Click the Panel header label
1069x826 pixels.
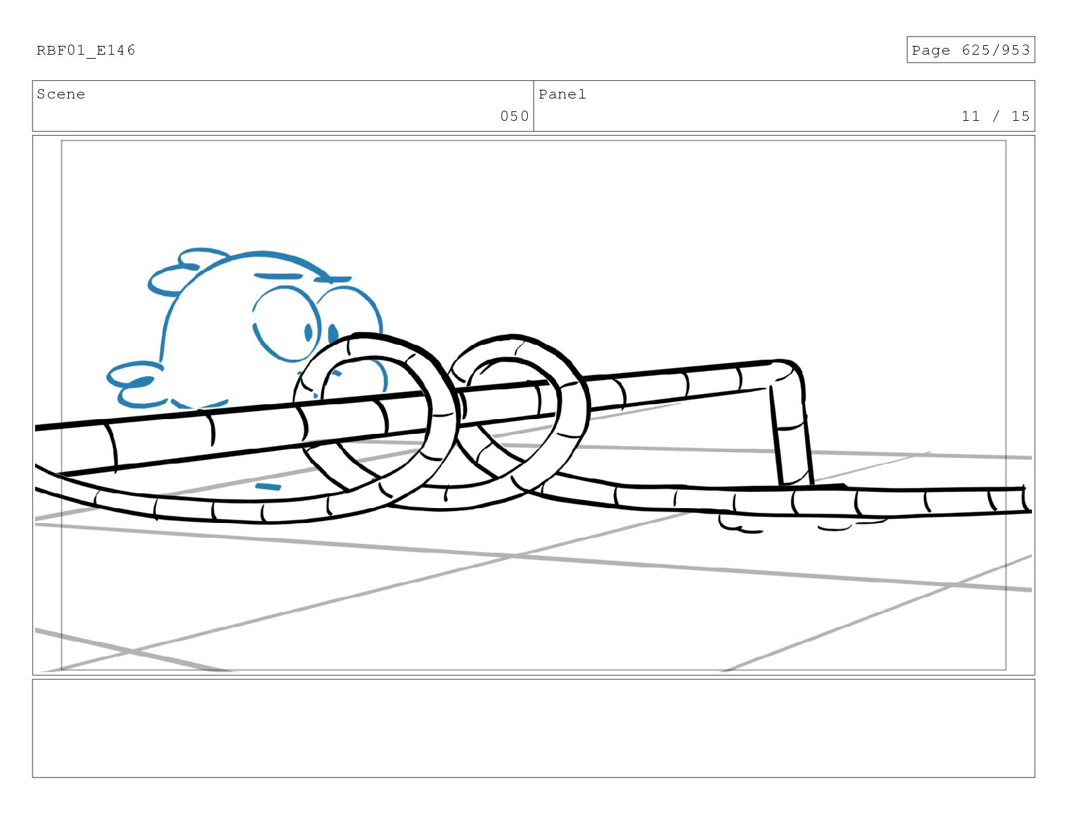562,94
